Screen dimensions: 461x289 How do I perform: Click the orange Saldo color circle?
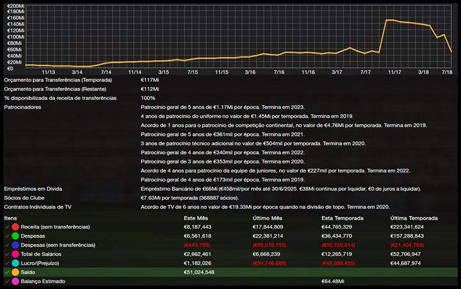click(15, 272)
